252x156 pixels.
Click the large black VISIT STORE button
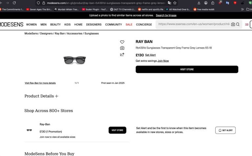(187, 69)
